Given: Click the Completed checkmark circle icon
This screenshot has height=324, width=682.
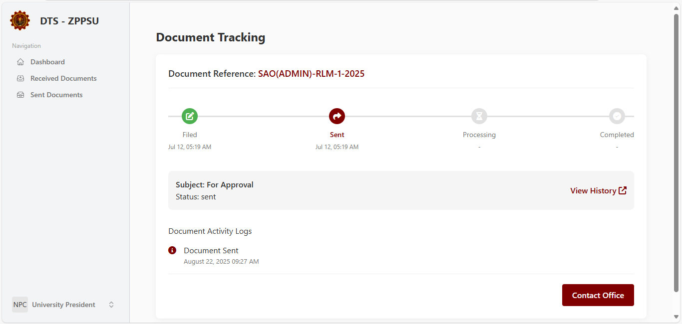Looking at the screenshot, I should click(x=617, y=116).
